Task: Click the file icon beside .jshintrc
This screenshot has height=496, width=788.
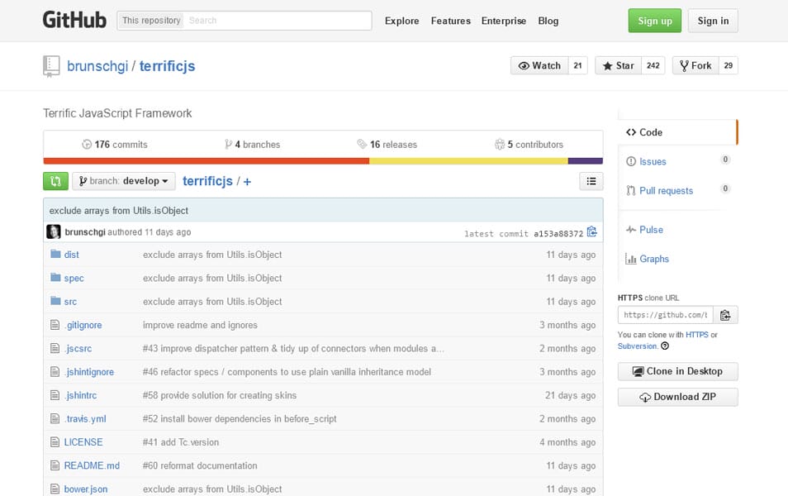Action: [x=55, y=395]
